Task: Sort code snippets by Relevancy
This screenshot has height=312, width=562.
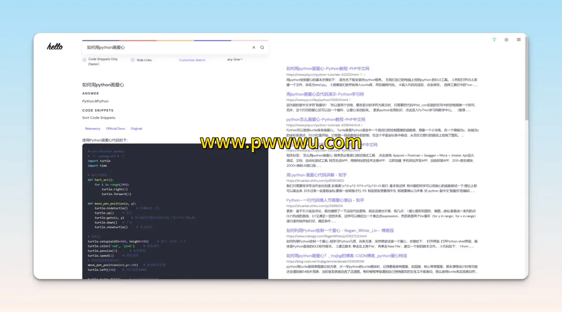Action: pos(93,129)
